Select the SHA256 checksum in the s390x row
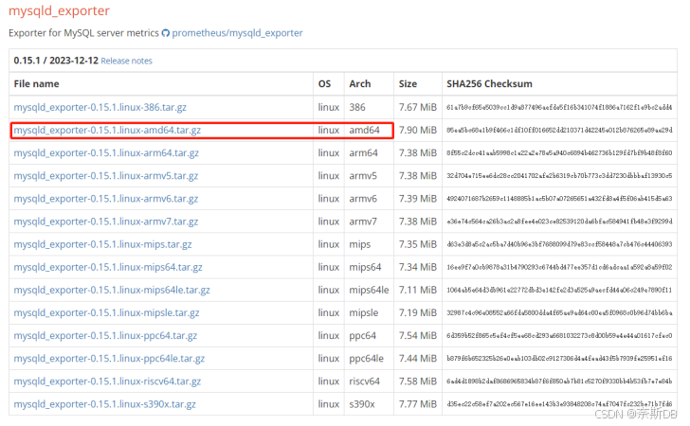 [x=559, y=403]
